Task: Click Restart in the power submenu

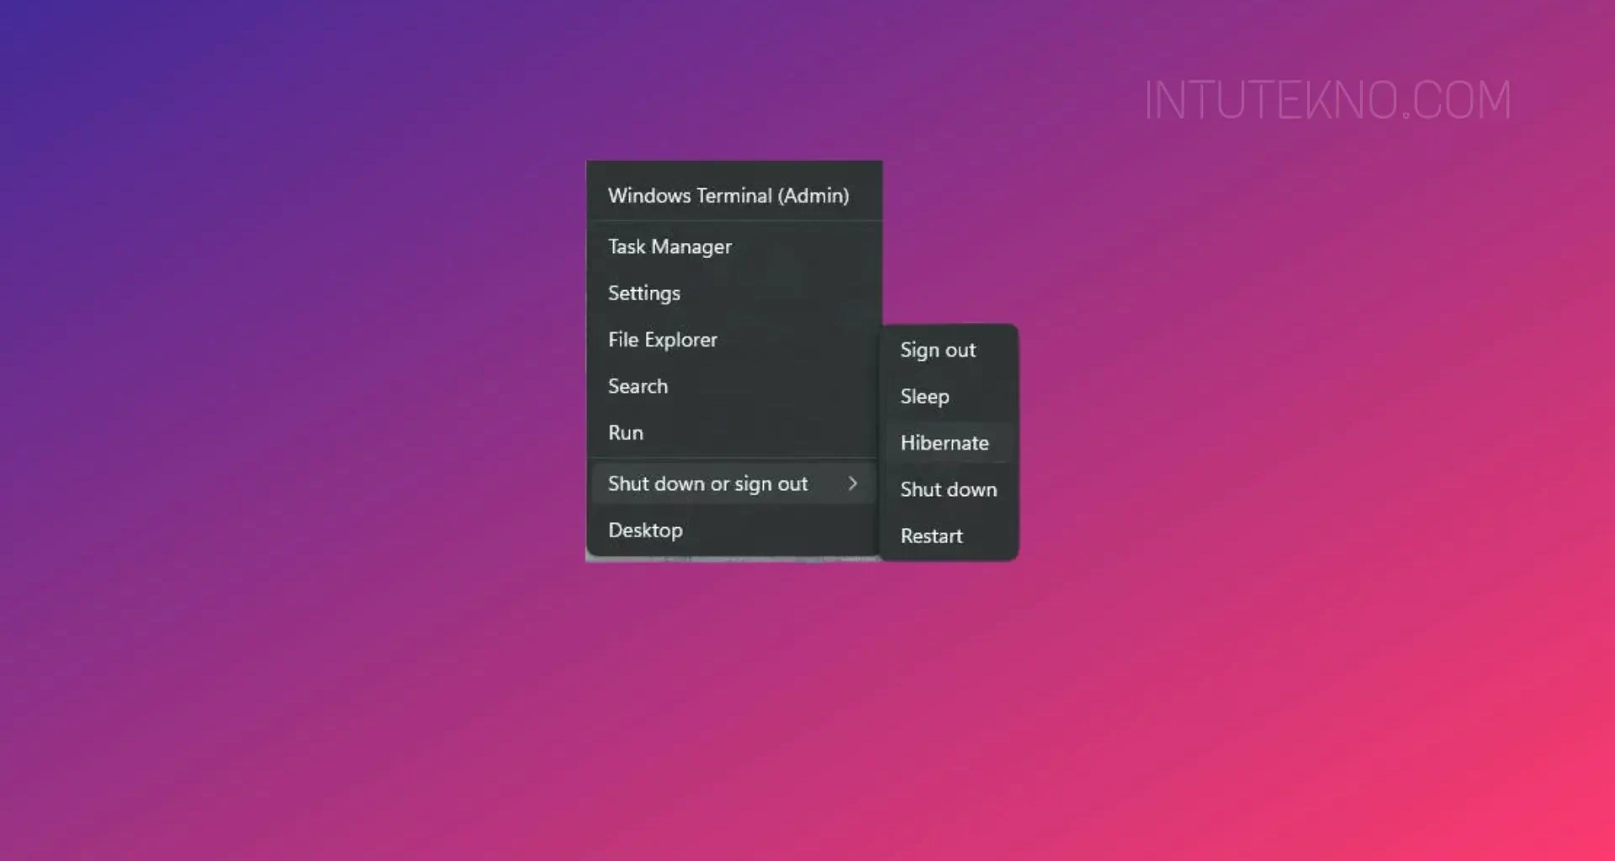Action: coord(949,536)
